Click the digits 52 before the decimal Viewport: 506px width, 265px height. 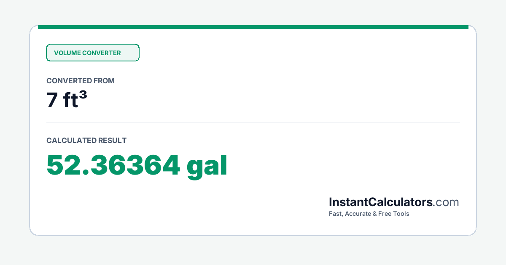point(62,165)
